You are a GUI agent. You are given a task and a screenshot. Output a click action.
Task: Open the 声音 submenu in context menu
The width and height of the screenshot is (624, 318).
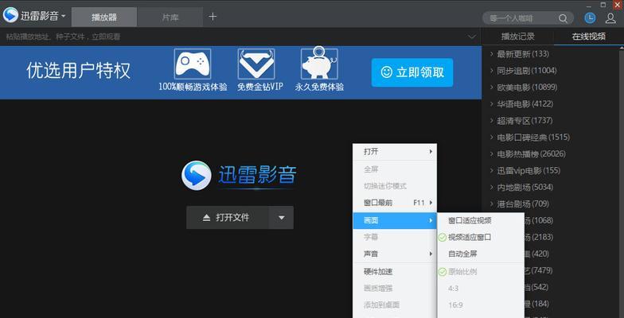[395, 254]
